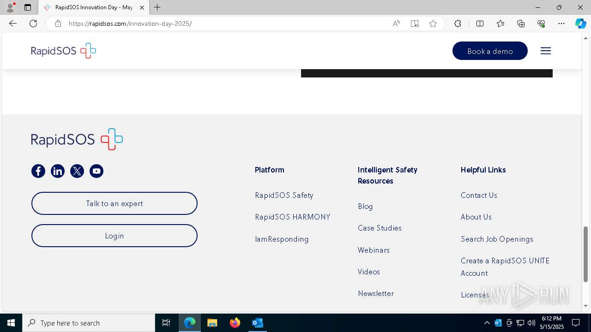Click scrollbar up arrow
The height and width of the screenshot is (332, 591).
[x=586, y=38]
